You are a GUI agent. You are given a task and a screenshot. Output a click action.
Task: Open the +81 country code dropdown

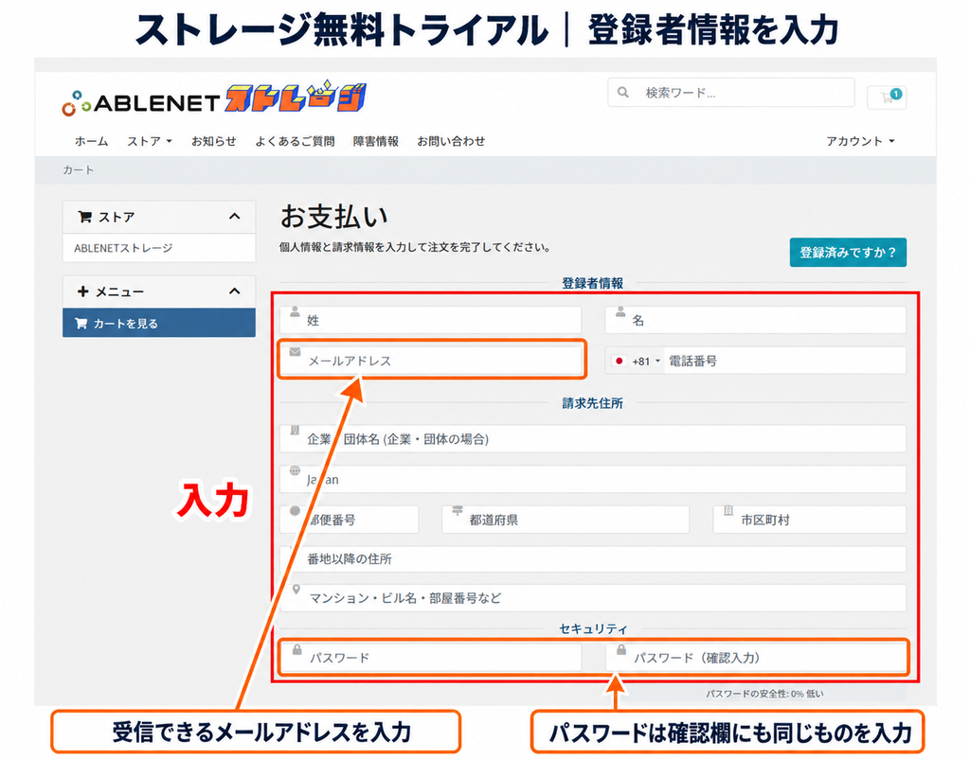point(637,361)
